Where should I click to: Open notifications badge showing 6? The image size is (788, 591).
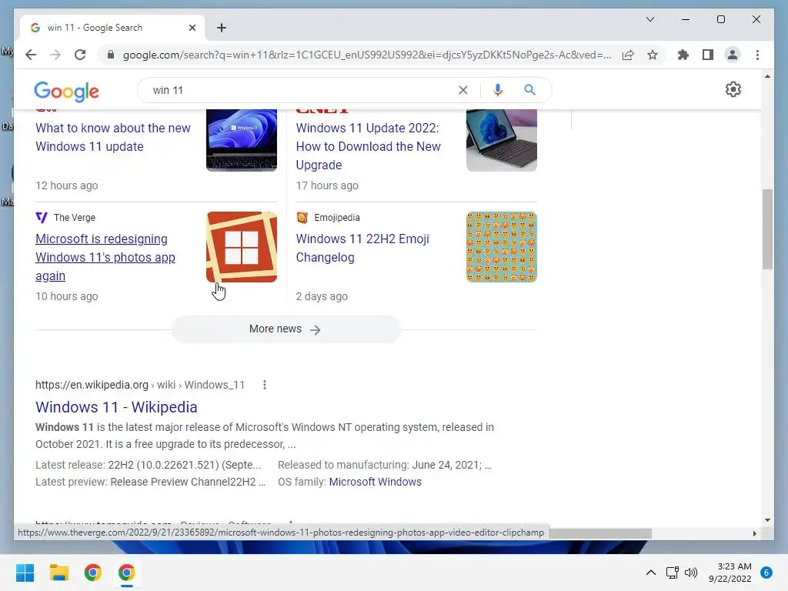(766, 573)
